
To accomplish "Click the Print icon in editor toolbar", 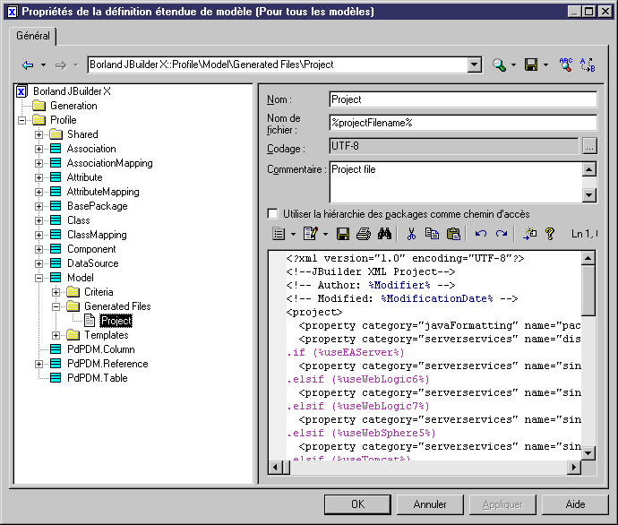I will pos(363,234).
